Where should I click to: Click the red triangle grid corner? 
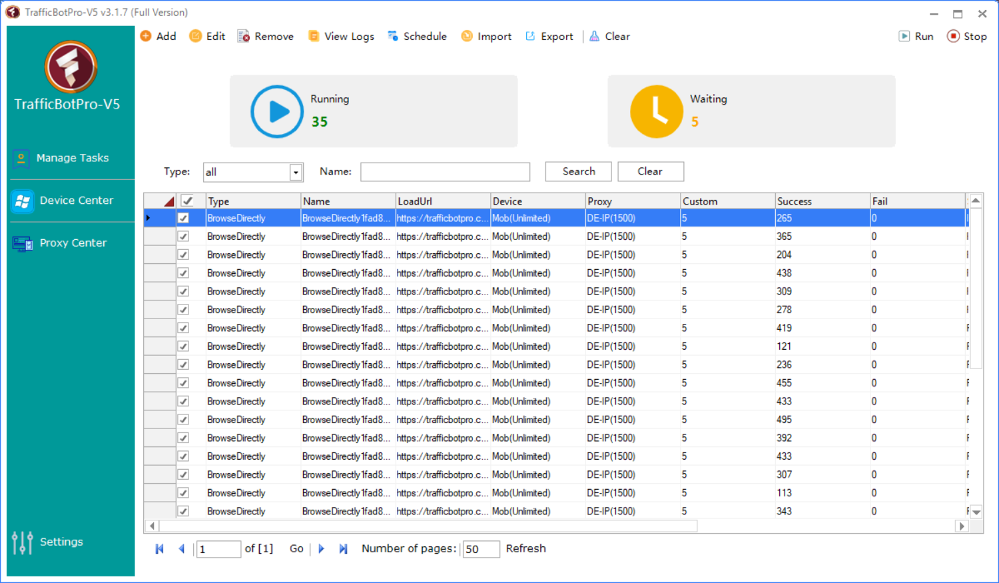click(169, 201)
